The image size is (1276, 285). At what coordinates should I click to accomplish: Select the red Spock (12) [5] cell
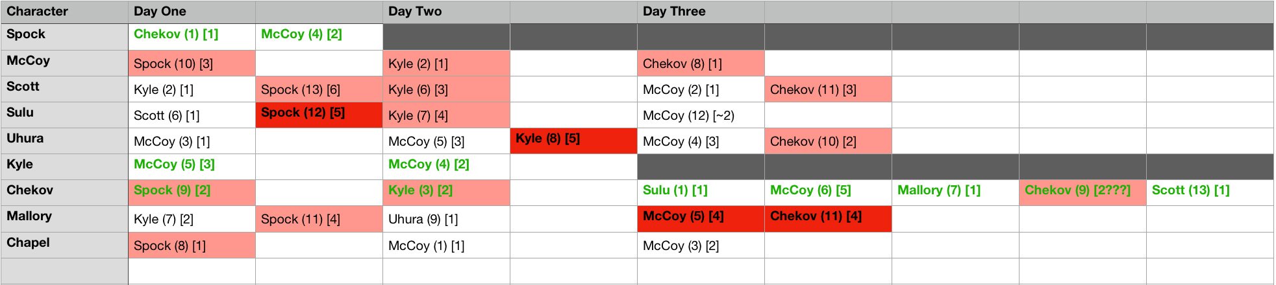(x=318, y=113)
